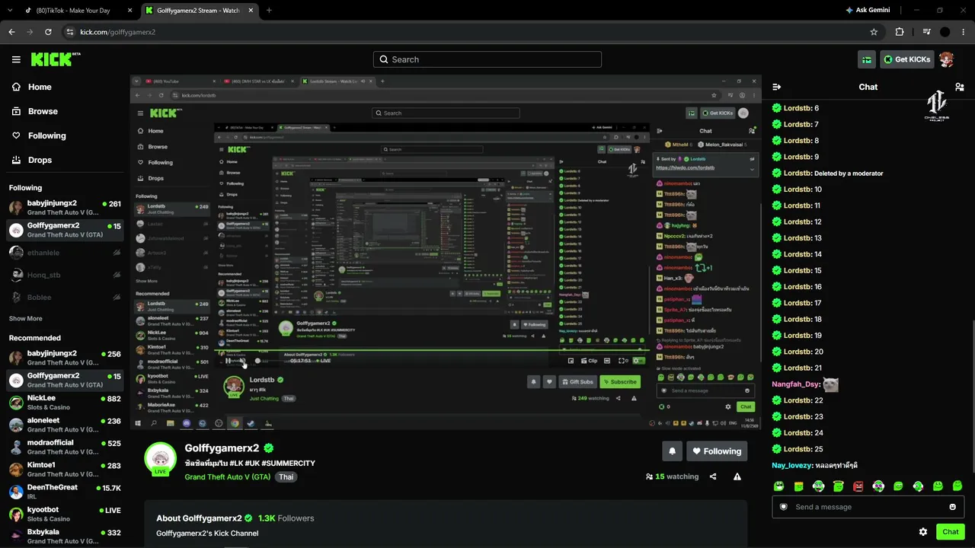Collapse the chat panel
Image resolution: width=975 pixels, height=548 pixels.
coord(777,87)
